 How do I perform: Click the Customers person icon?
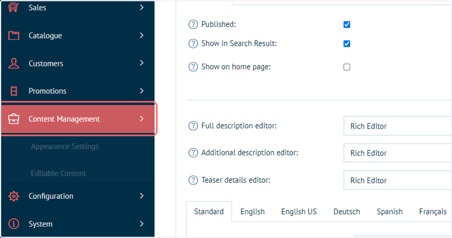pyautogui.click(x=14, y=63)
